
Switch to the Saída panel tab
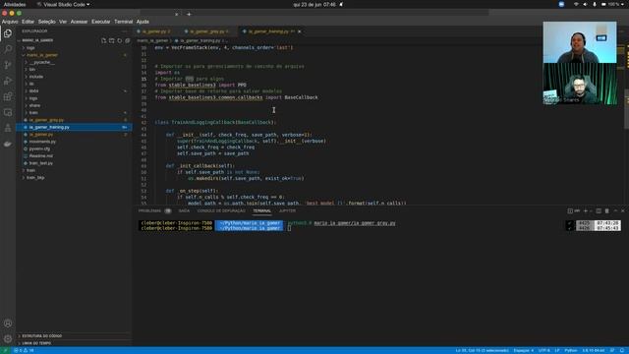(x=184, y=210)
